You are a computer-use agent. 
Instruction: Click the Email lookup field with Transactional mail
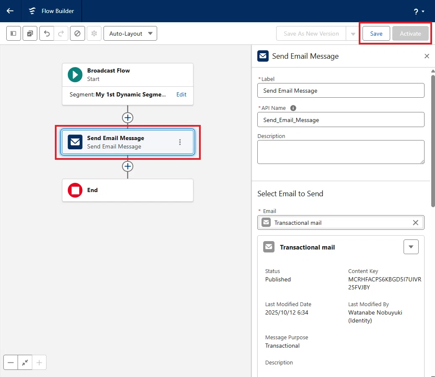click(x=341, y=223)
